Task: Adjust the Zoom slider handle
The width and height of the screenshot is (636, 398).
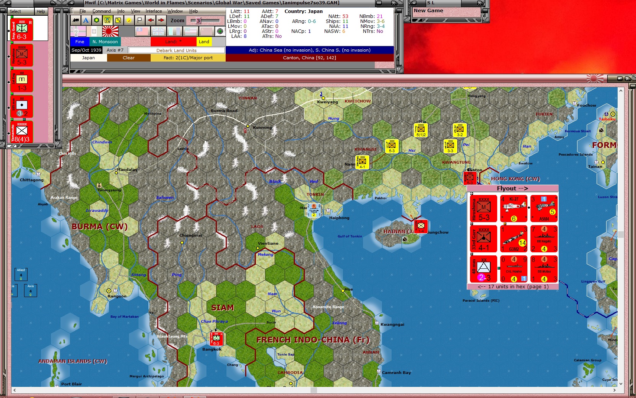Action: 198,21
